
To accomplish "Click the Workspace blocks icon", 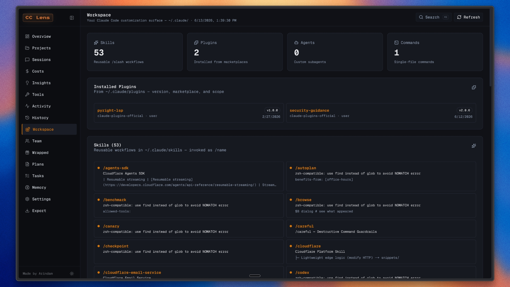I will 28,129.
